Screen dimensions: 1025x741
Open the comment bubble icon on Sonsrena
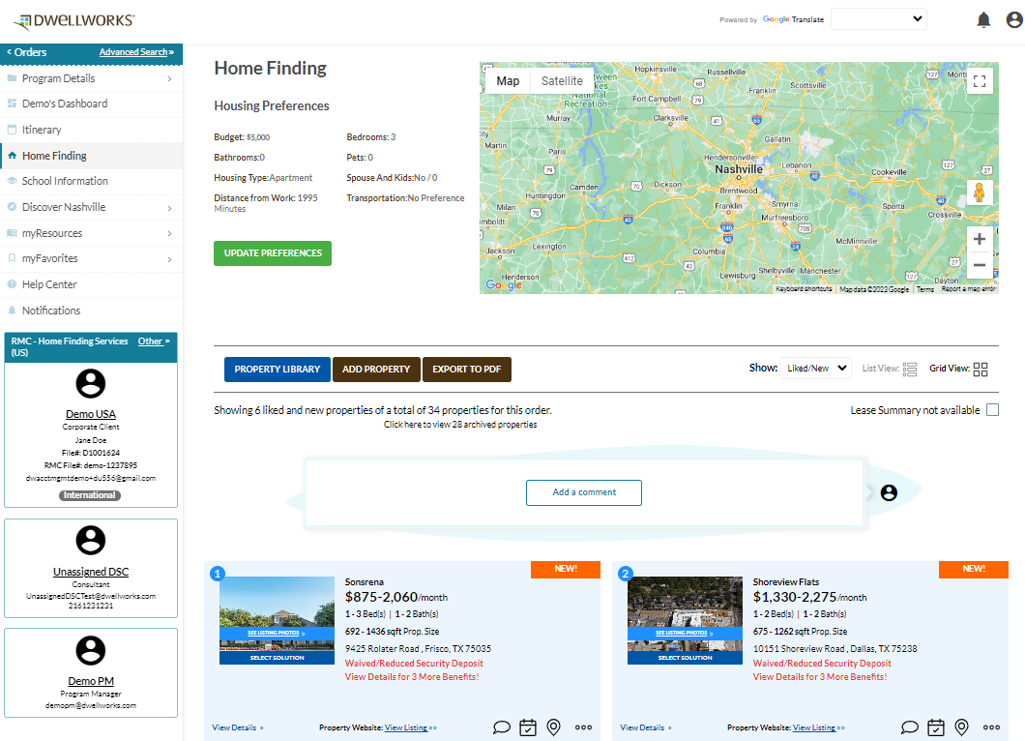coord(501,726)
